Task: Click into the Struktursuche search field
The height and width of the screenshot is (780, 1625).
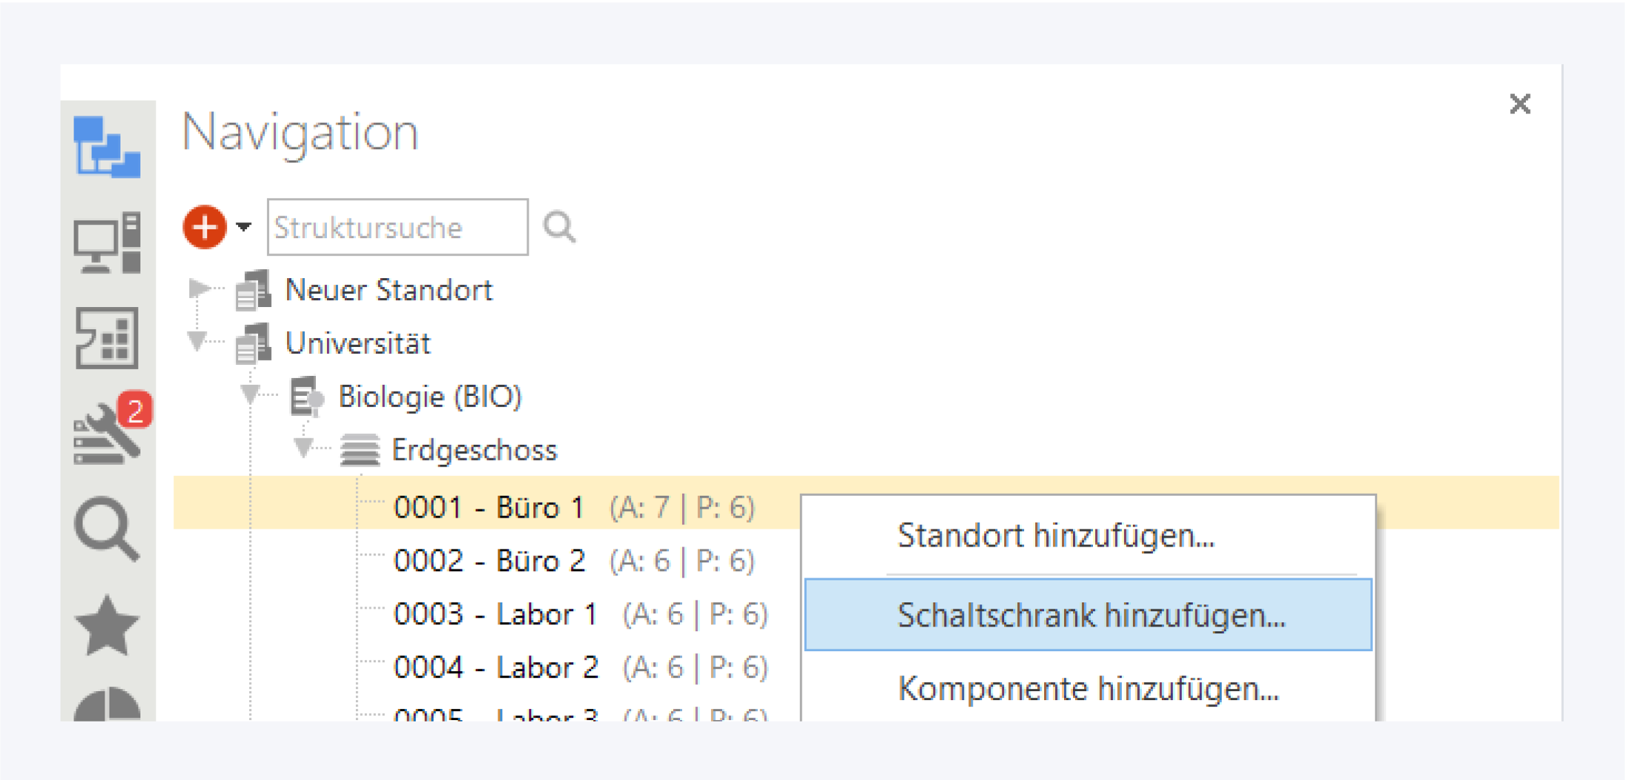Action: (397, 227)
